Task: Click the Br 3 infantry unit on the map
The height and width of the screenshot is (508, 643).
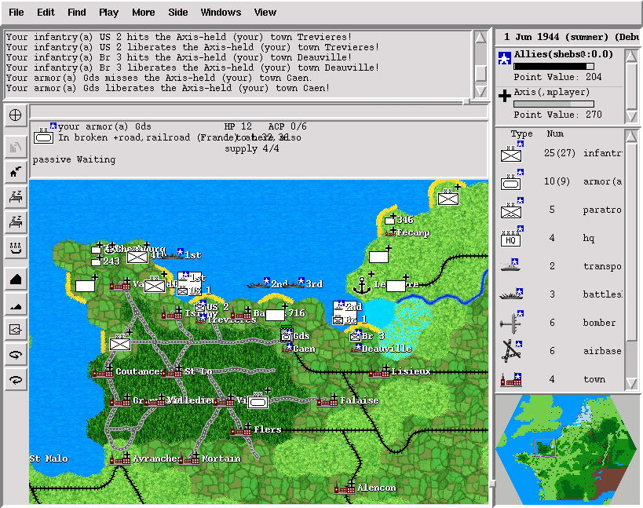Action: 356,335
